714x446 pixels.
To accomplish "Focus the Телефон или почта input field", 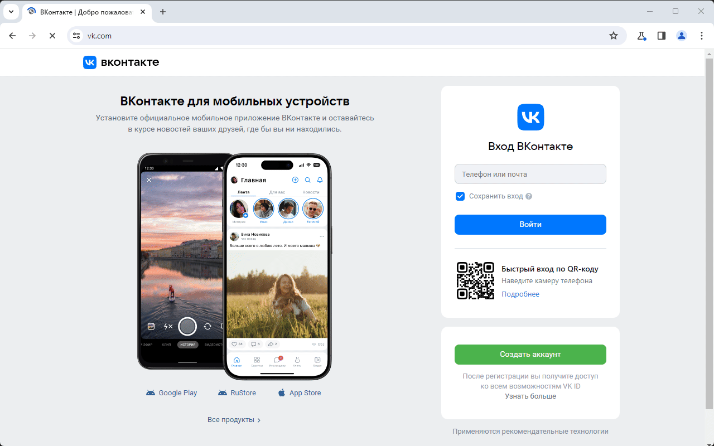I will click(530, 174).
